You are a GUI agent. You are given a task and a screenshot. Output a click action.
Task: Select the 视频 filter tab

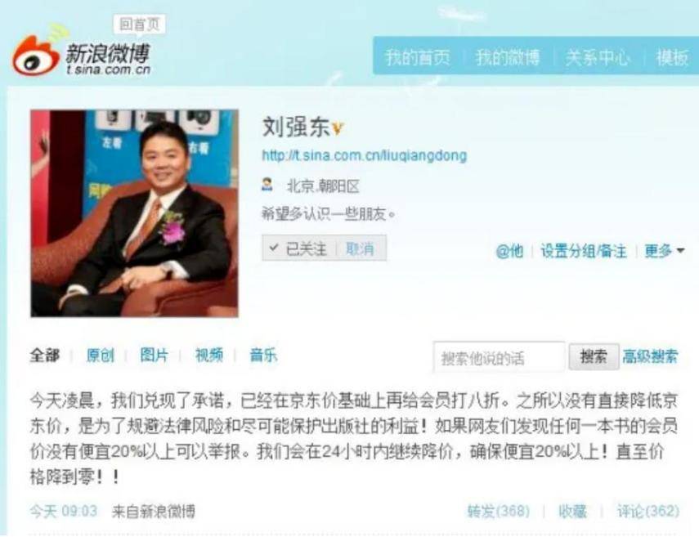(x=209, y=356)
